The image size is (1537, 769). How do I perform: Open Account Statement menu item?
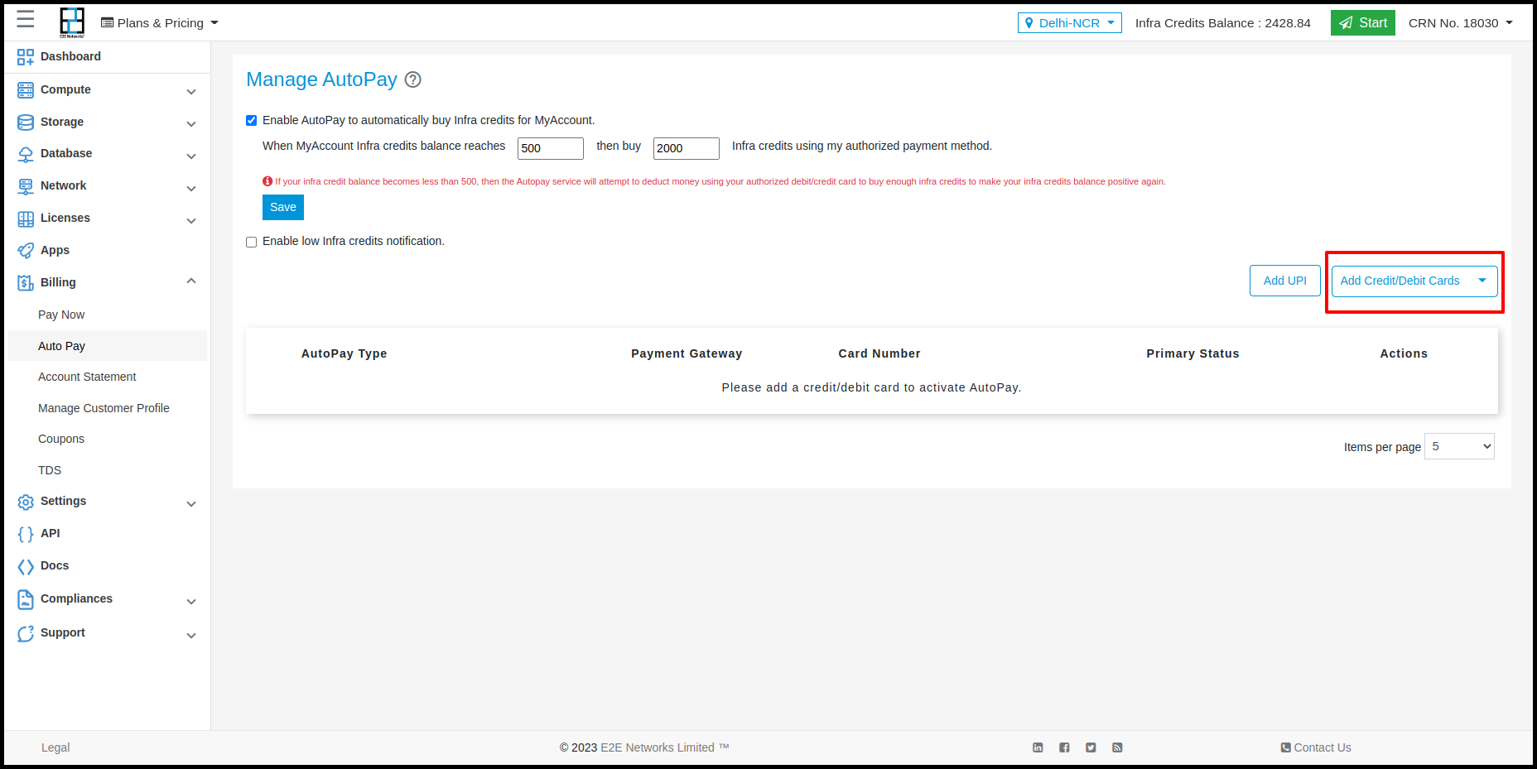[x=87, y=377]
